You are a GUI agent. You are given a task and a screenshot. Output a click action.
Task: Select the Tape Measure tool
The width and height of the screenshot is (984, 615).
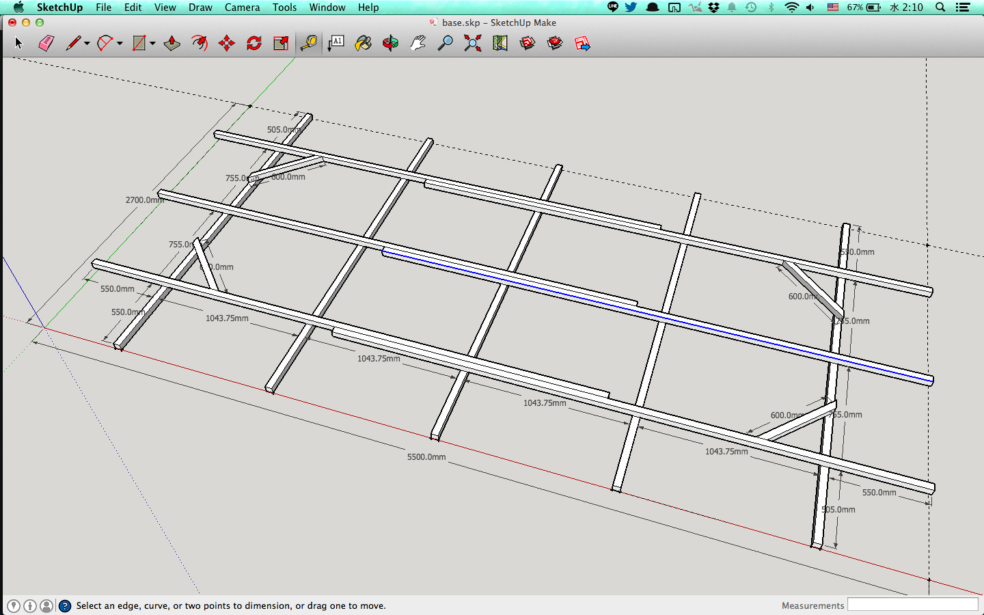click(x=308, y=43)
